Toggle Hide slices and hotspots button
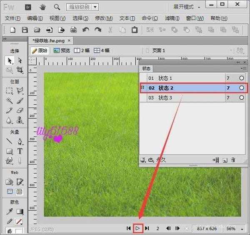This screenshot has width=250, height=235. pyautogui.click(x=10, y=192)
